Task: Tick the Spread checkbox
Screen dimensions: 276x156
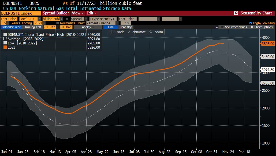Action: tap(67, 19)
